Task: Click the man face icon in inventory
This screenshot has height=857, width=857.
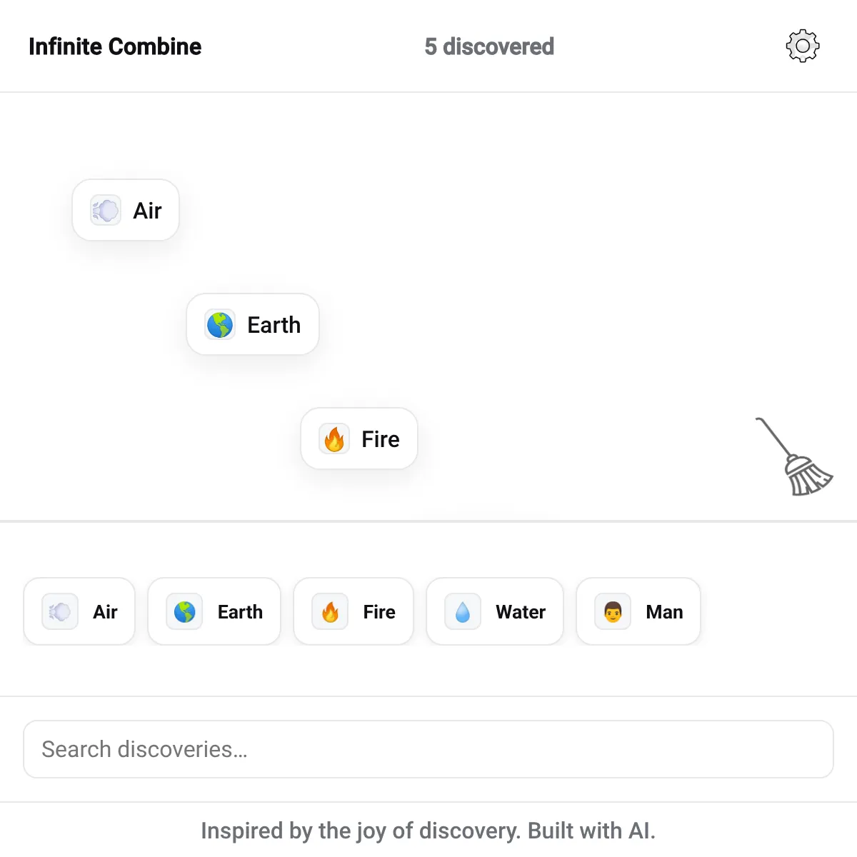Action: 613,612
